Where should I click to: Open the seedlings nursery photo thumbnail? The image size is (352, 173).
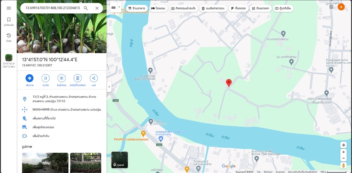[x=86, y=163]
